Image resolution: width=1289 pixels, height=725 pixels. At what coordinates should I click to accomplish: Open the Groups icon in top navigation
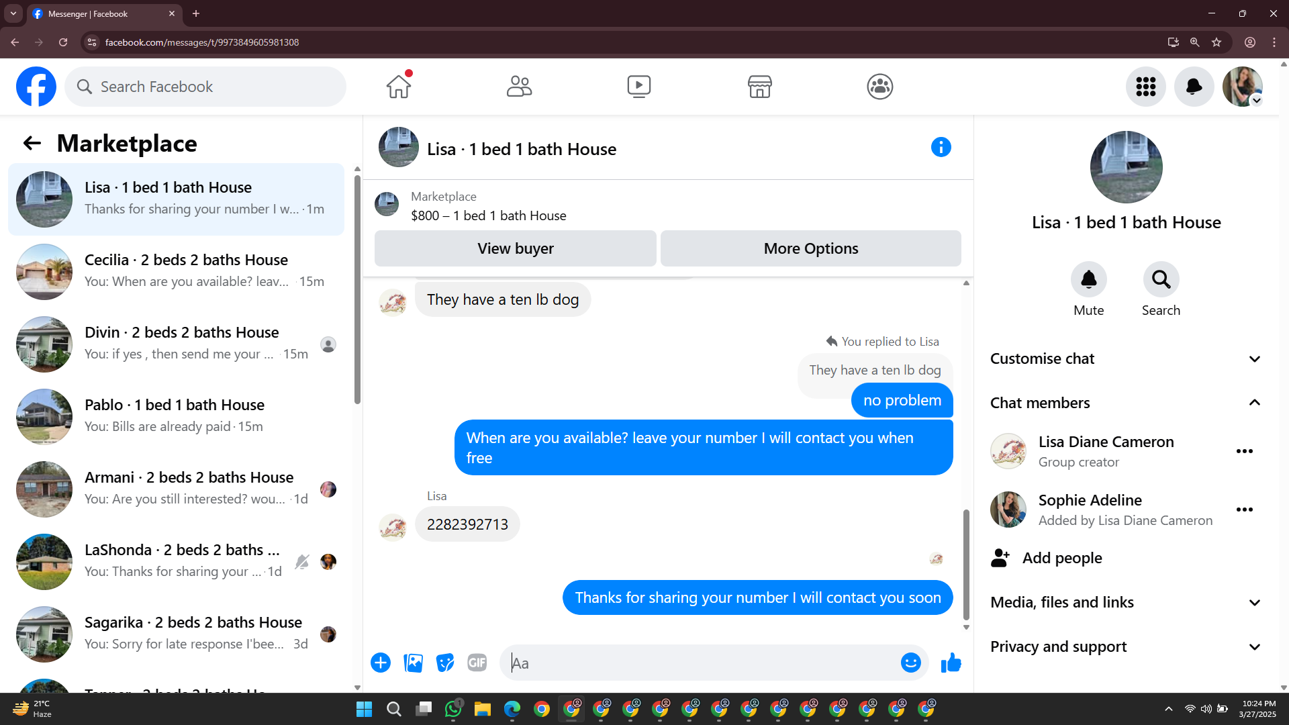(x=879, y=86)
